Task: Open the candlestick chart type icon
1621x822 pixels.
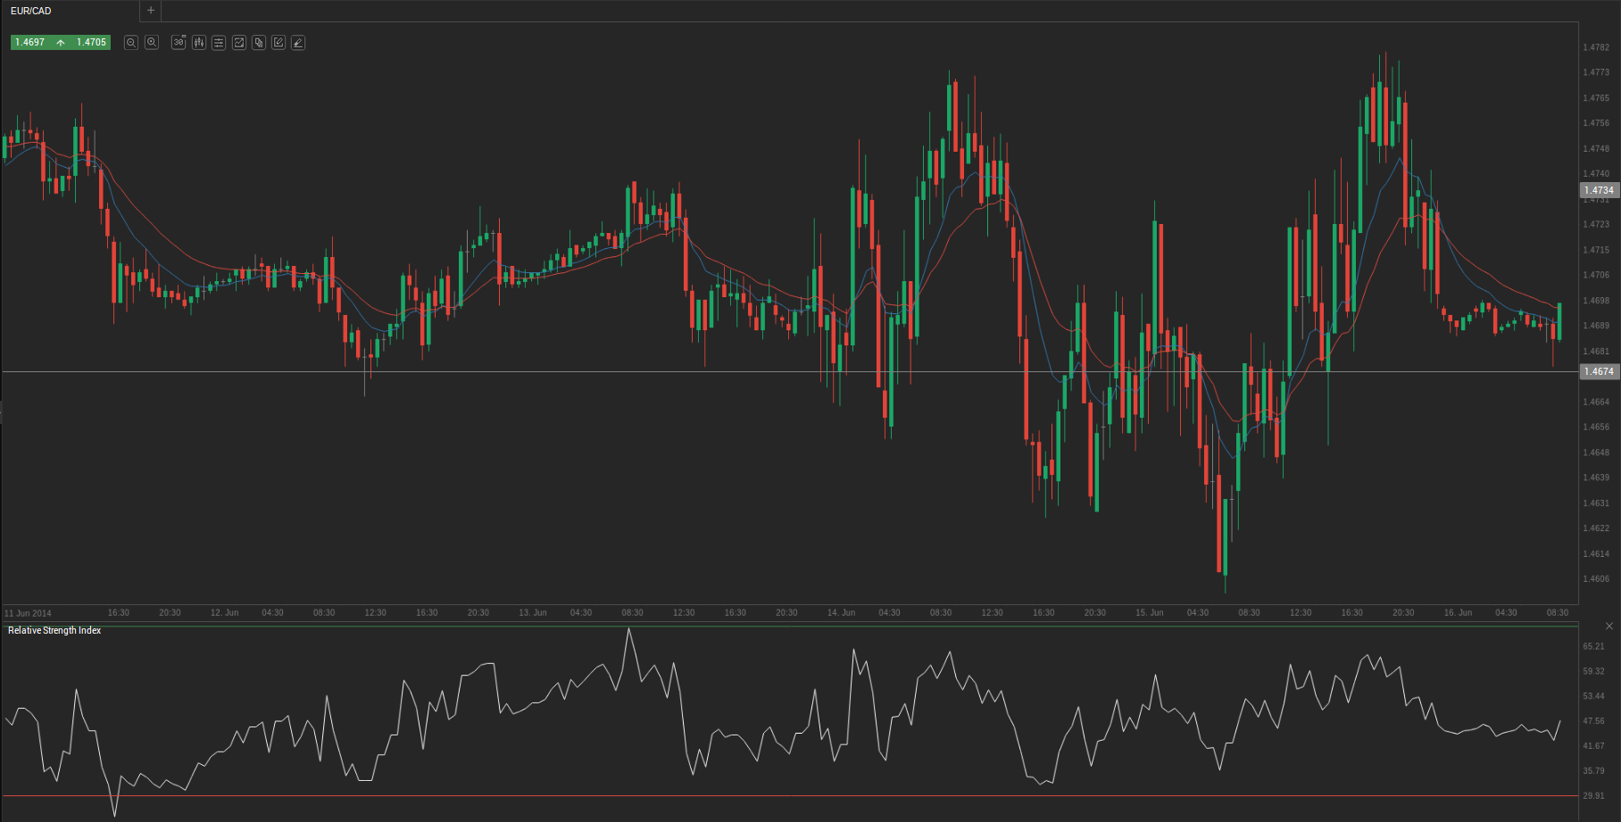Action: click(x=199, y=43)
